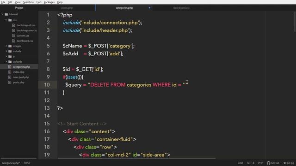Click the UTF-8 encoding selector

pyautogui.click(x=251, y=163)
